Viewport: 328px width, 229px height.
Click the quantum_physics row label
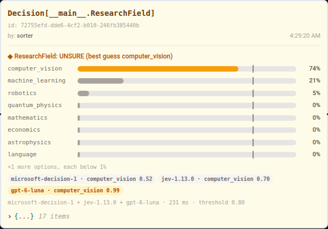tap(35, 105)
